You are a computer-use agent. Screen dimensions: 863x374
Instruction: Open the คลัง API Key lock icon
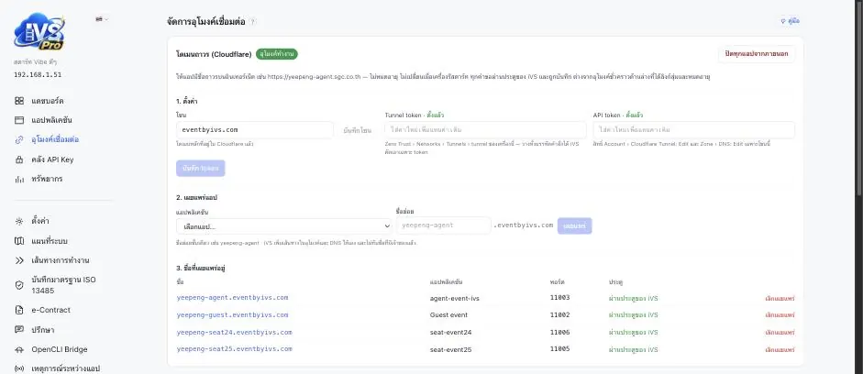point(19,159)
